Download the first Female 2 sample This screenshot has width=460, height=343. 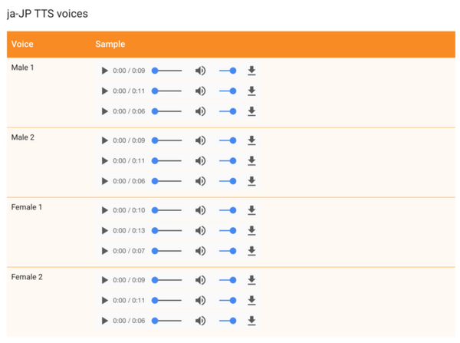pos(251,280)
